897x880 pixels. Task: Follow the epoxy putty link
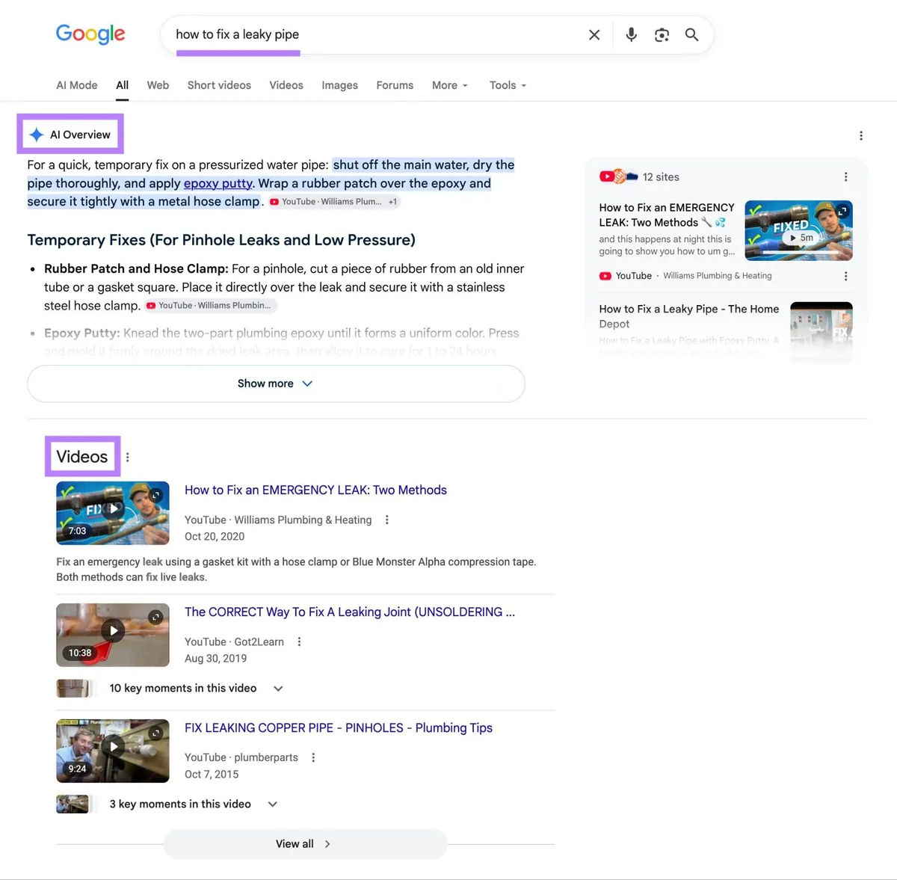pos(218,183)
